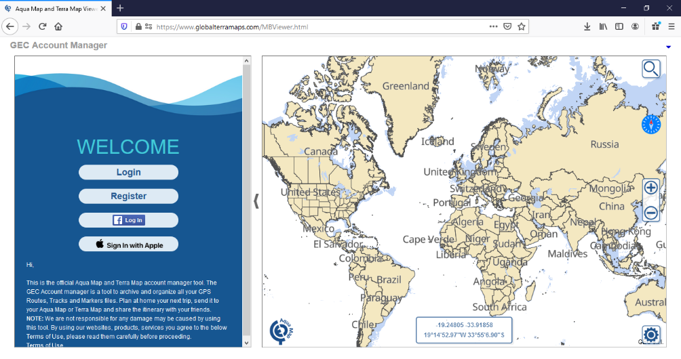Bookmark this page with star icon
Screen dimensions: 681x359
[521, 26]
